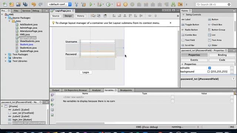This screenshot has height=133, width=237.
Task: Click the top icon in Variables panel sidebar
Action: (x=52, y=95)
